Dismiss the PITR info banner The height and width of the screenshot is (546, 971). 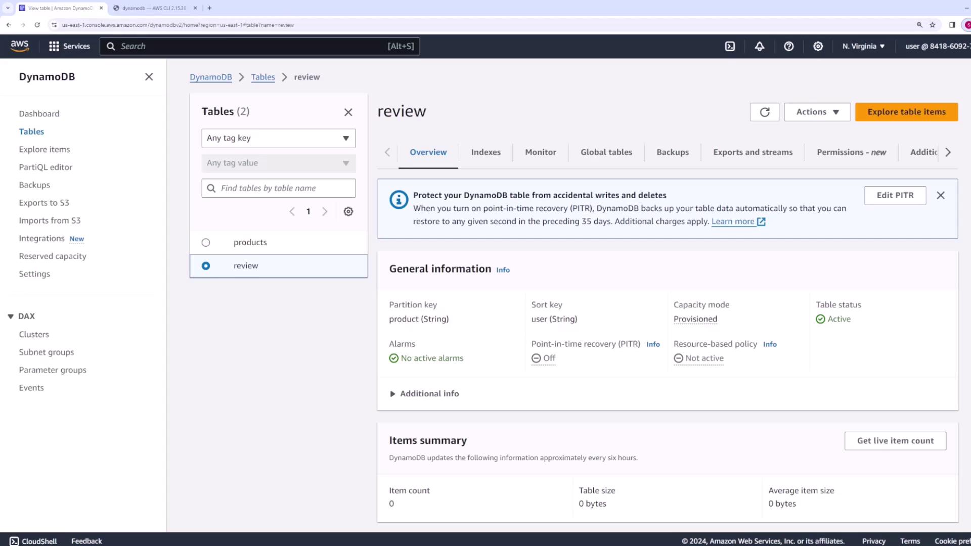[941, 195]
